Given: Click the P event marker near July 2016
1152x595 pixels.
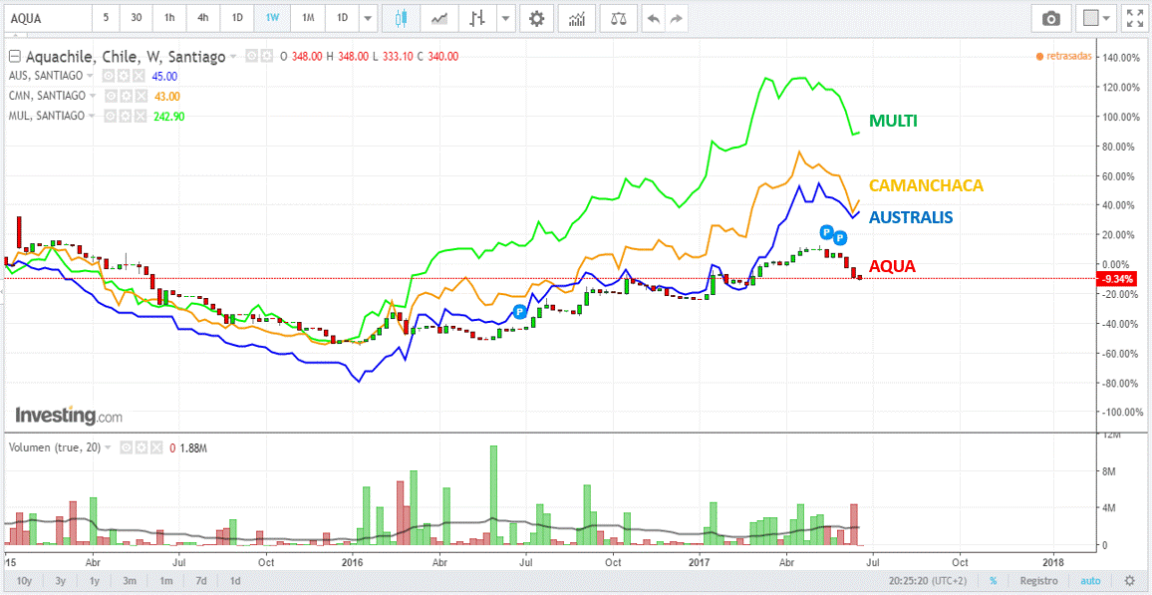Looking at the screenshot, I should point(520,312).
